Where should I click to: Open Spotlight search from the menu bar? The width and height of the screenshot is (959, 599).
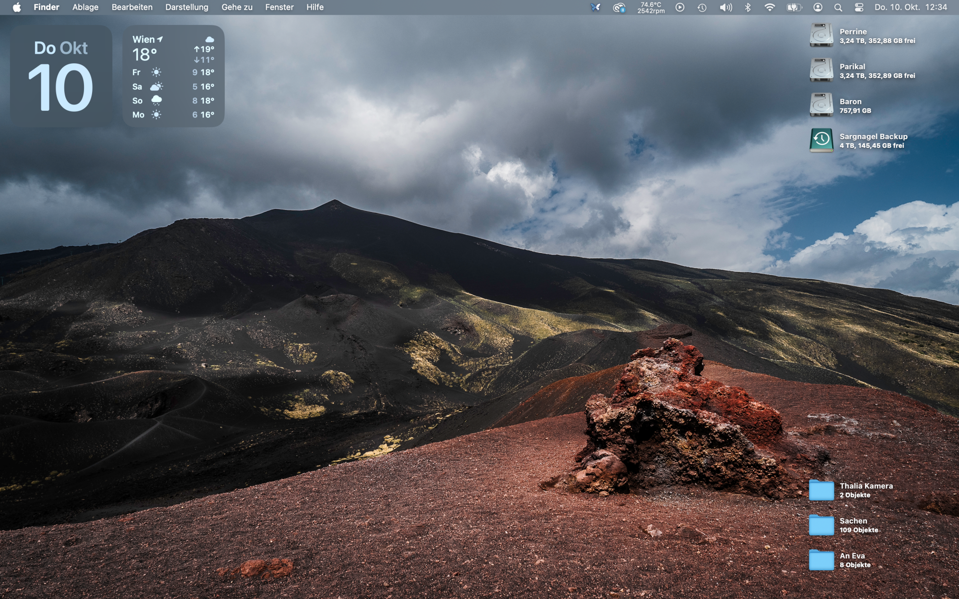[x=838, y=7]
